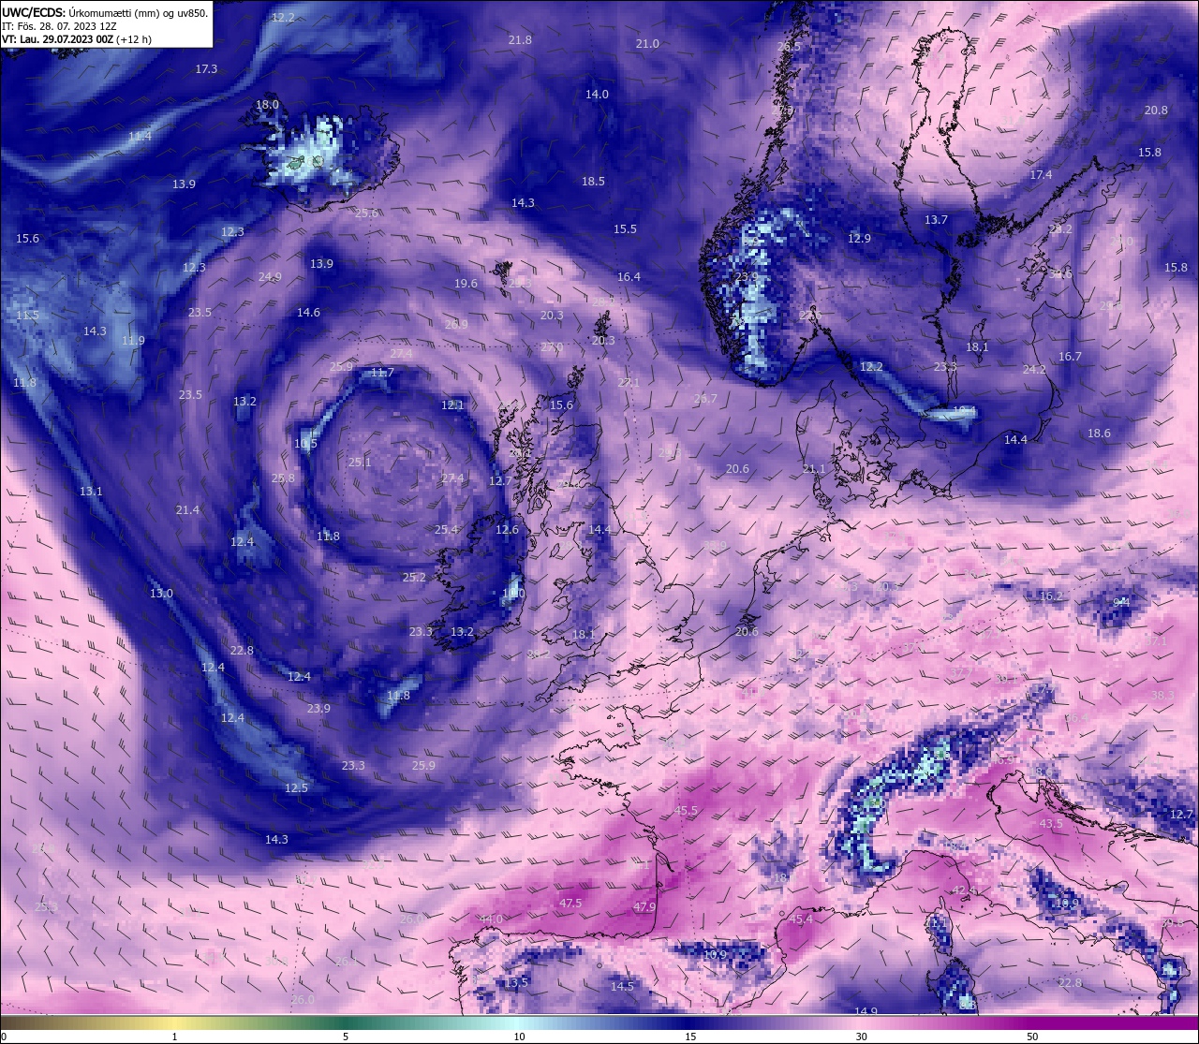Image resolution: width=1199 pixels, height=1044 pixels.
Task: Select the 21.4 value
Action: pyautogui.click(x=187, y=510)
